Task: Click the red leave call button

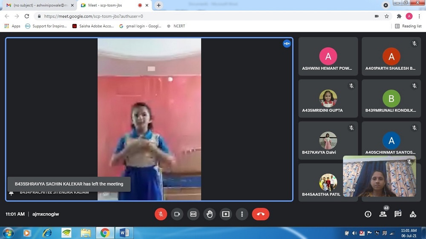Action: 260,214
